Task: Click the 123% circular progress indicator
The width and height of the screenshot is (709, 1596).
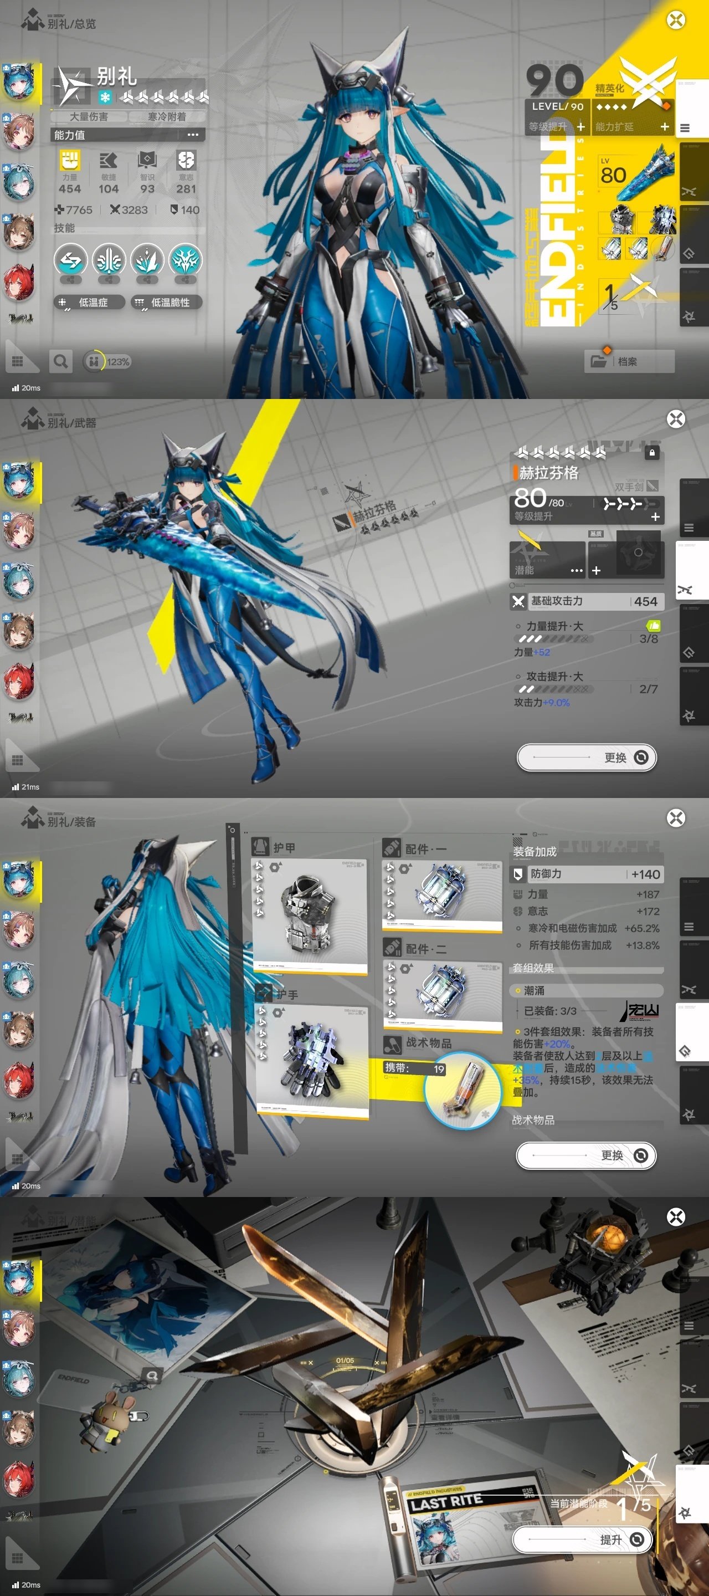Action: (108, 361)
